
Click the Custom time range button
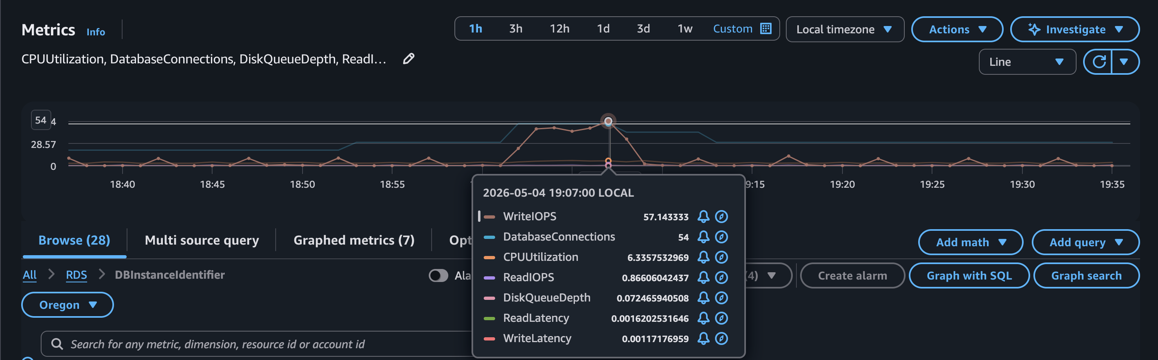tap(742, 29)
